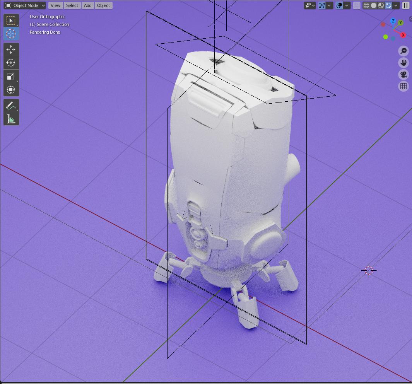The width and height of the screenshot is (412, 384).
Task: Toggle X-ray mode button
Action: (x=357, y=5)
